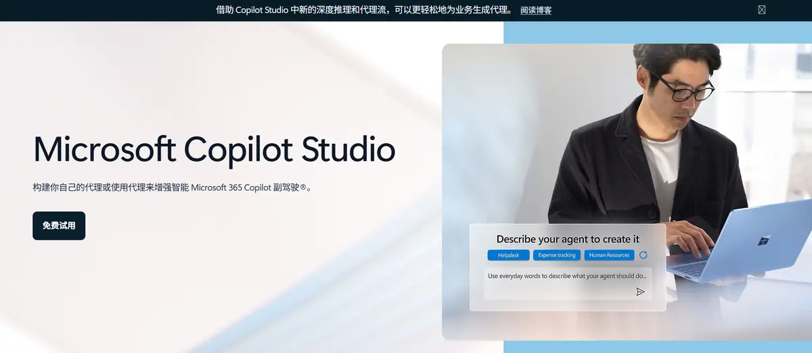Click the 'Describe your agent to create it' title
Screen dimensions: 812x353
568,239
